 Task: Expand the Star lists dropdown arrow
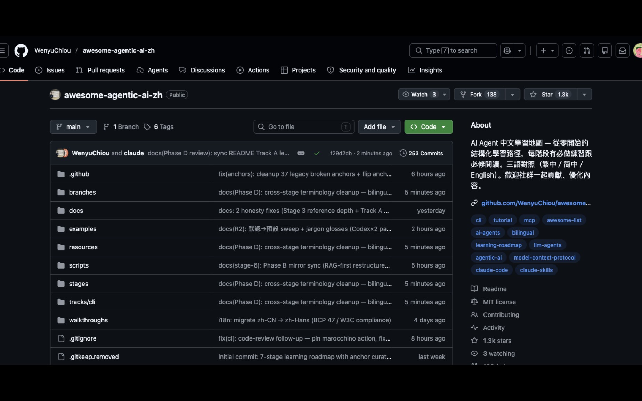click(584, 95)
